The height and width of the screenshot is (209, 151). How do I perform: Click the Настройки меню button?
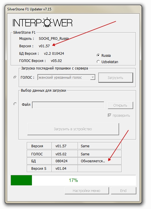pos(87,191)
